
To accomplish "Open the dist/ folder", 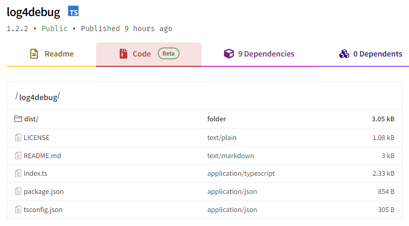I will pyautogui.click(x=31, y=119).
